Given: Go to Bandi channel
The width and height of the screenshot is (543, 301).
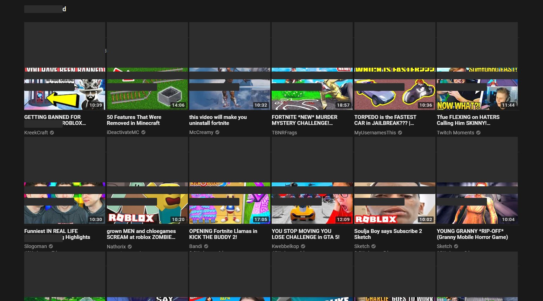Looking at the screenshot, I should [196, 246].
